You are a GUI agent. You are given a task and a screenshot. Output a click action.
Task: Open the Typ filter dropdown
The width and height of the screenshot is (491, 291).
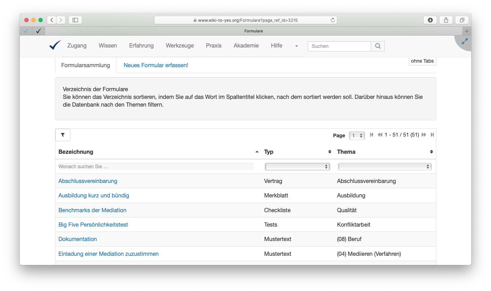(297, 167)
